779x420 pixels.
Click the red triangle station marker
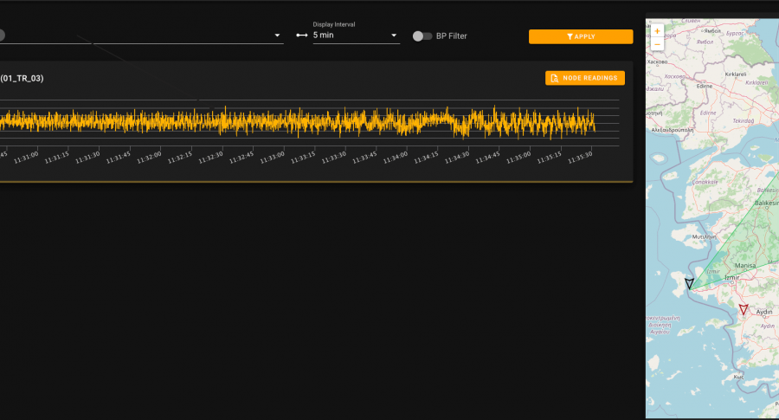pos(744,309)
